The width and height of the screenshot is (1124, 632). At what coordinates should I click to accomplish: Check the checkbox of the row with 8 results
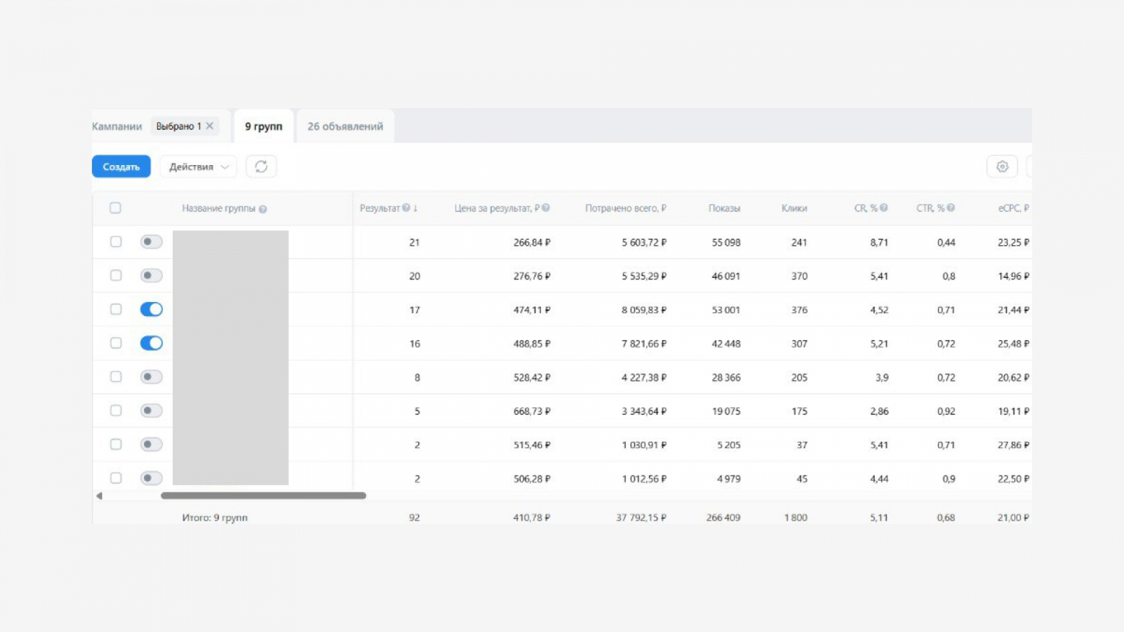(x=116, y=377)
